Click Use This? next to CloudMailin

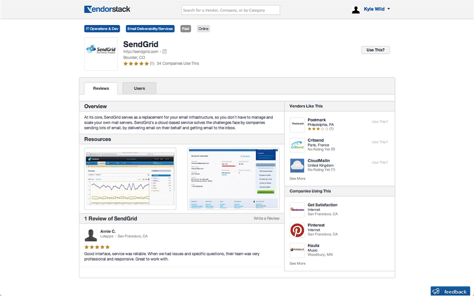coord(380,162)
